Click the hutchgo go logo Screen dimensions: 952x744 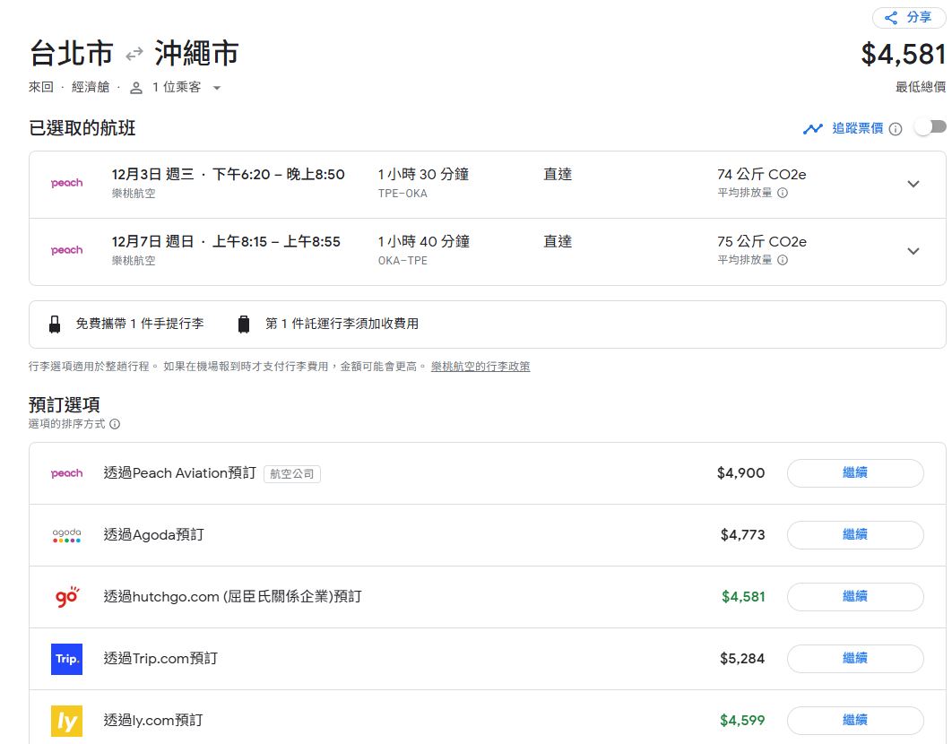(67, 597)
